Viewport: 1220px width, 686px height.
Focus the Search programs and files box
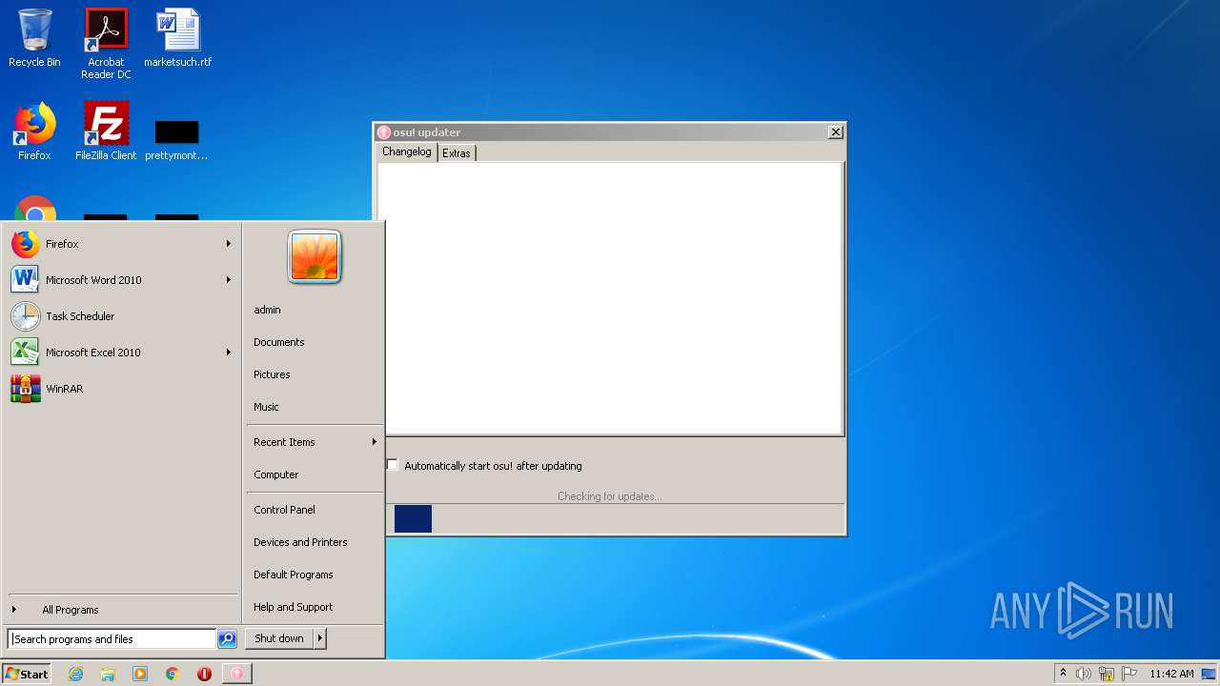point(112,639)
